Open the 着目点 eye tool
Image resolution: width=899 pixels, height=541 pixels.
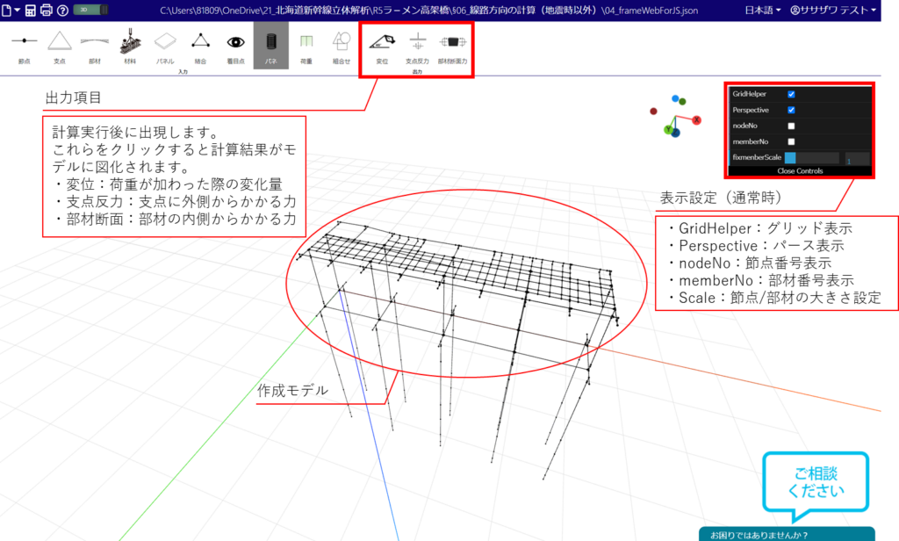point(235,47)
